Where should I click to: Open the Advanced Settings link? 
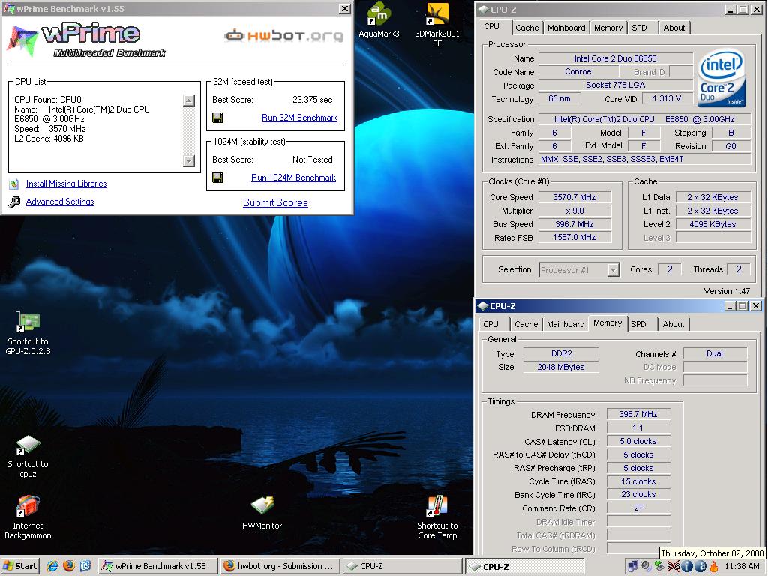pos(60,202)
